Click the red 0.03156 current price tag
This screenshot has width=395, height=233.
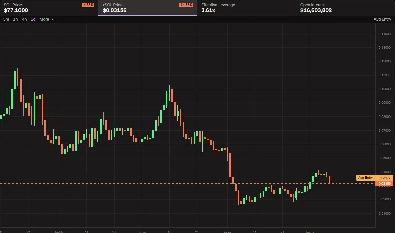[384, 183]
